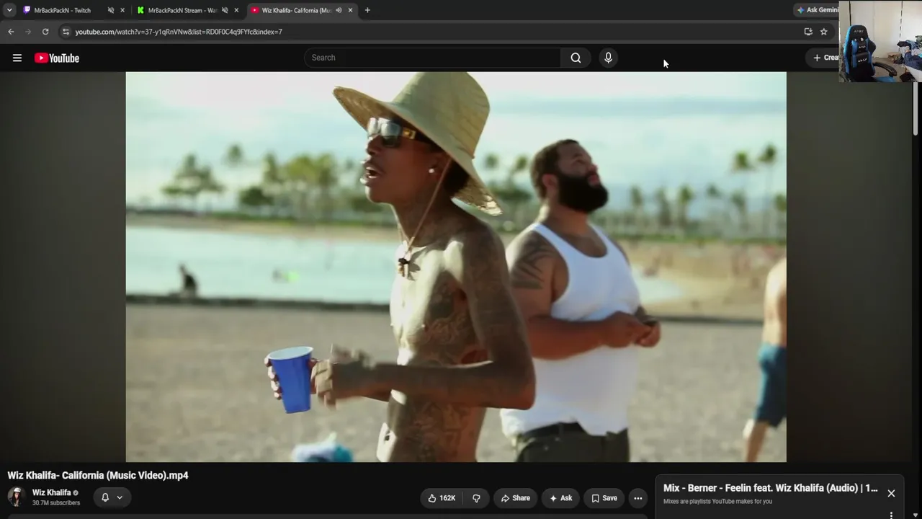The image size is (922, 519).
Task: Close the MrBackPackN Twitch tab
Action: pos(122,10)
